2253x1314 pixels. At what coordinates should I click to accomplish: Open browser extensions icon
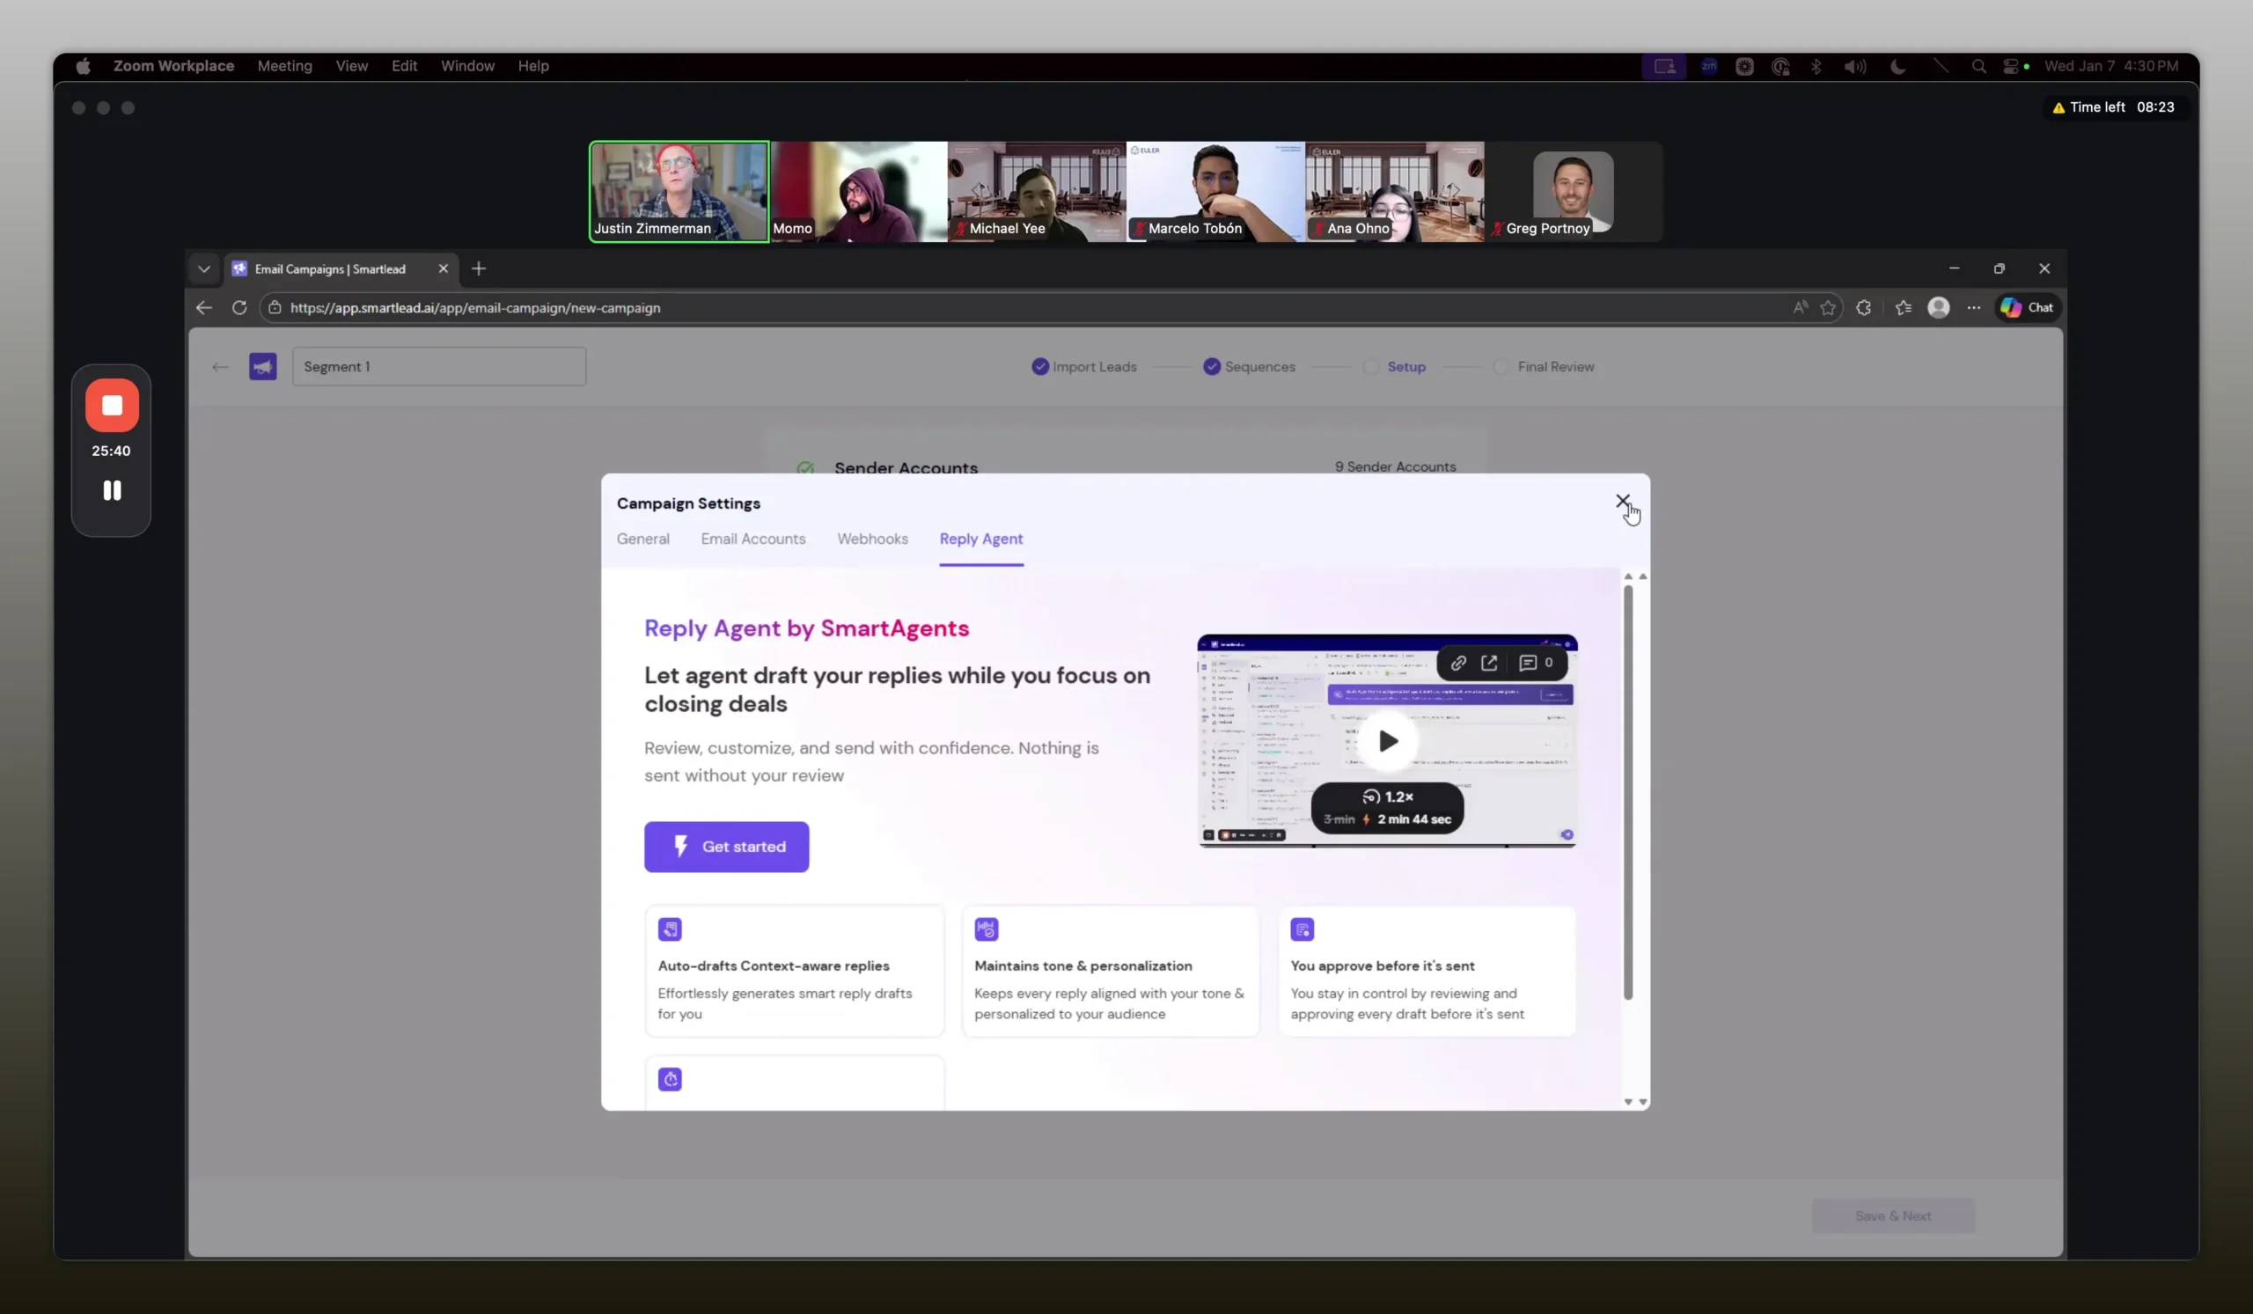click(x=1863, y=307)
